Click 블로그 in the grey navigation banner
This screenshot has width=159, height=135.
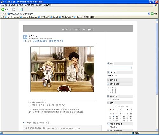point(65,30)
